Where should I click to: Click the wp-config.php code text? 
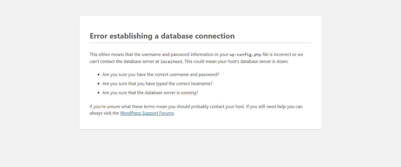pos(245,55)
